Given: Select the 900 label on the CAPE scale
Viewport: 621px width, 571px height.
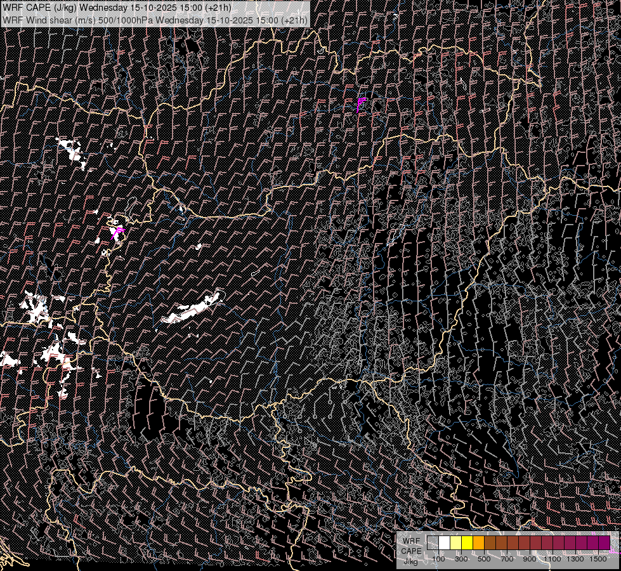Looking at the screenshot, I should pos(530,559).
